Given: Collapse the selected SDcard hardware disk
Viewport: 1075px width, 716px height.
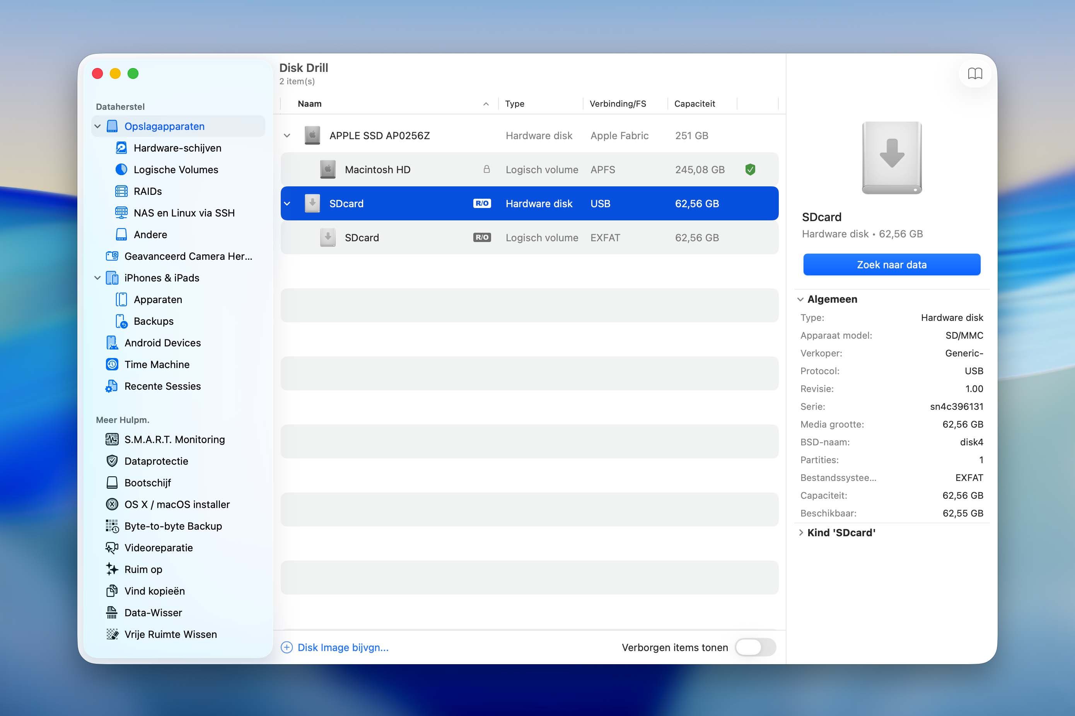Looking at the screenshot, I should click(x=287, y=204).
